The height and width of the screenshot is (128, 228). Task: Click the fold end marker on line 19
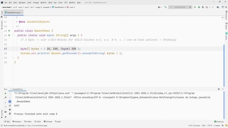coord(13,58)
